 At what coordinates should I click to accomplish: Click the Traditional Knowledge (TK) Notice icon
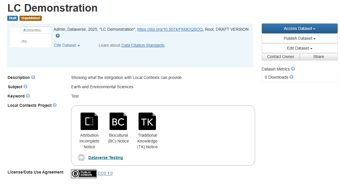(x=147, y=121)
